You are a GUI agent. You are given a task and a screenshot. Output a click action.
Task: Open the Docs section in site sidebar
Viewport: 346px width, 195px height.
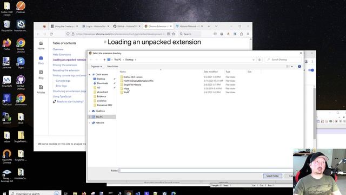tap(41, 60)
